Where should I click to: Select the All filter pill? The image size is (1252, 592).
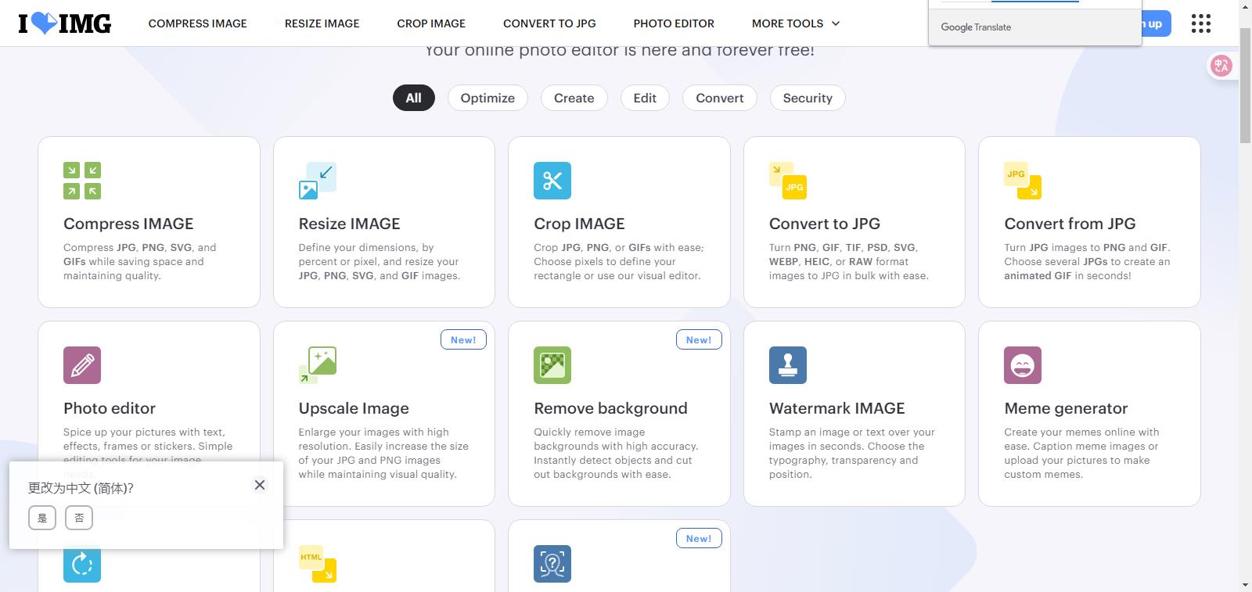(413, 98)
